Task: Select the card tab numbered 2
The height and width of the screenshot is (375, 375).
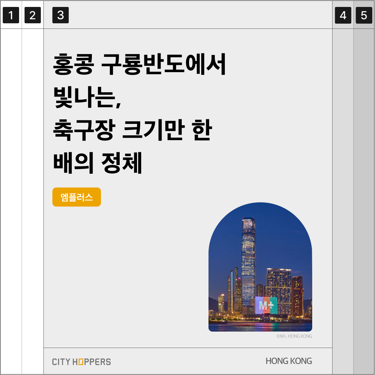Action: click(x=33, y=15)
